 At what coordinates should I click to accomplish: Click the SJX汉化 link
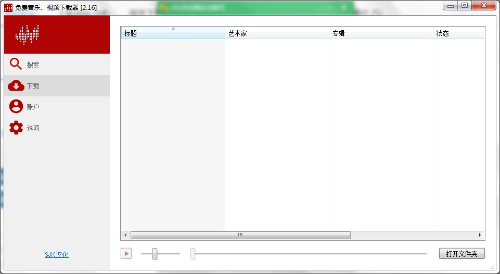[56, 255]
